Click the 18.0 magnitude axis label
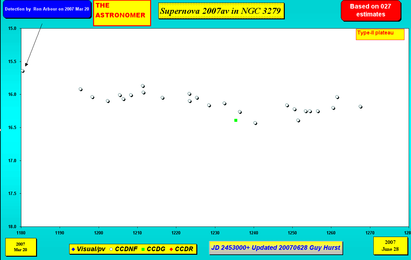 tap(12, 227)
